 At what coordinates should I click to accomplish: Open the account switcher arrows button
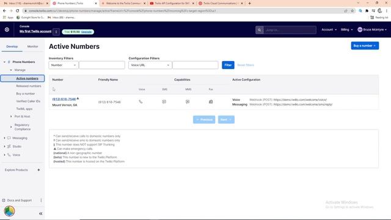click(56, 32)
